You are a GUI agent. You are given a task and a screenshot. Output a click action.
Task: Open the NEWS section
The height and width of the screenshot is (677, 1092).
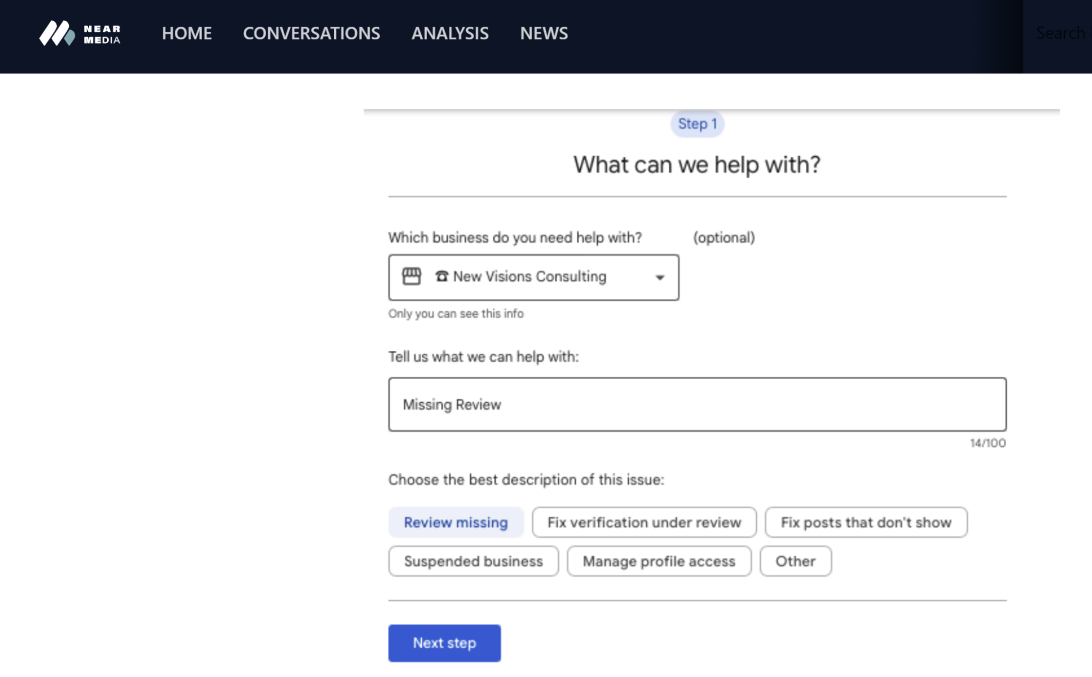pyautogui.click(x=544, y=33)
